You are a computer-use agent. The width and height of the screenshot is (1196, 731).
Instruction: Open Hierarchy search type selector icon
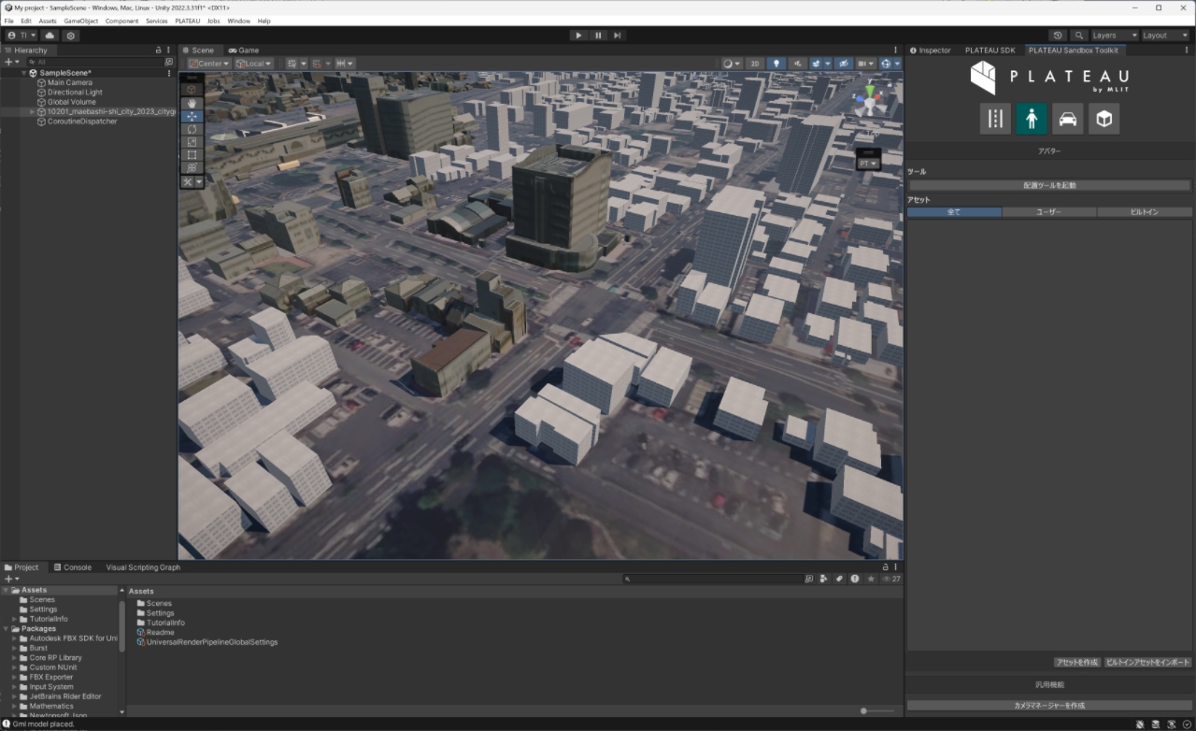tap(169, 62)
